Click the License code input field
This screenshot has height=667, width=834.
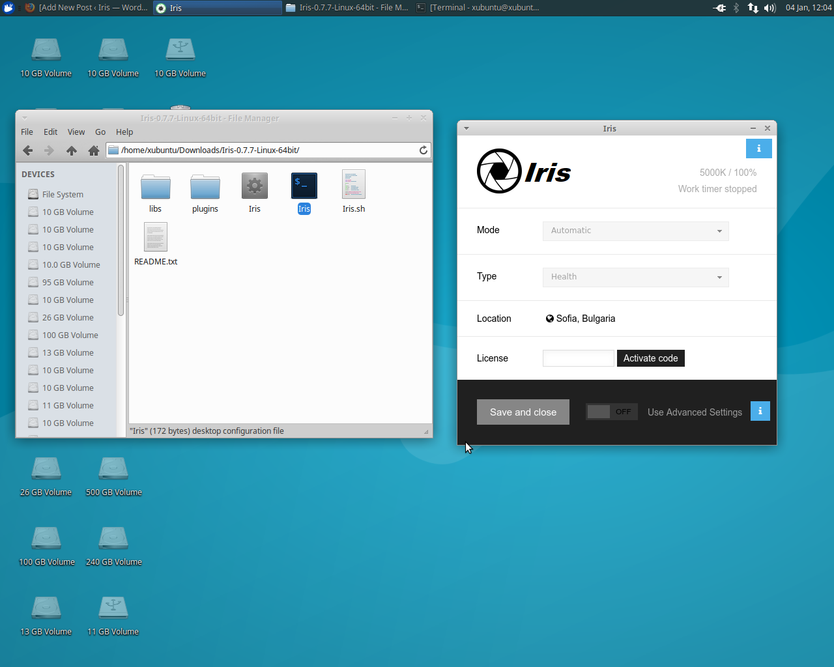[x=579, y=358]
